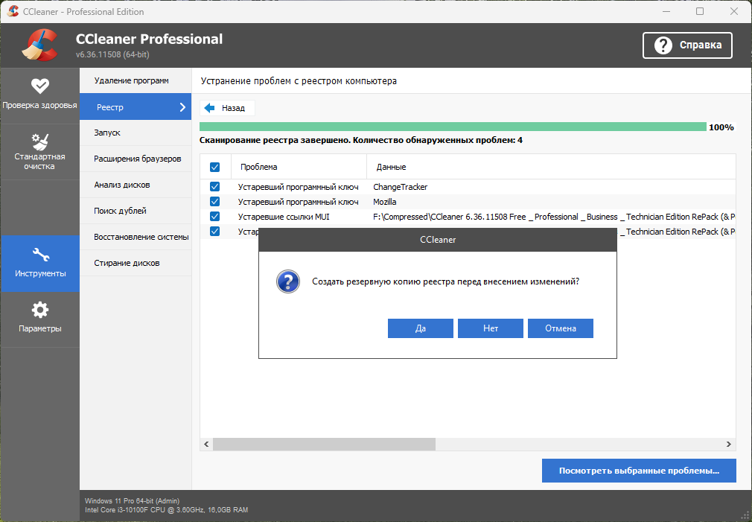
Task: Open Удаление программ menu item
Action: click(136, 80)
